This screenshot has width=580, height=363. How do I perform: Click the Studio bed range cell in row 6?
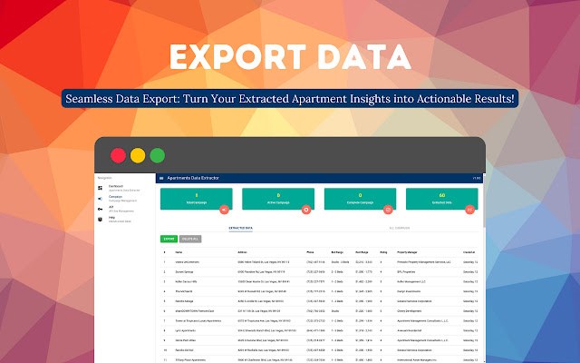(335, 311)
